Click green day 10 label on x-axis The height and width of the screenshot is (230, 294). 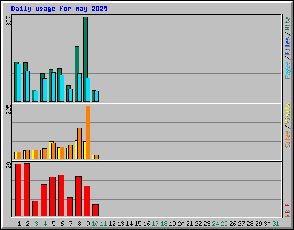[x=95, y=224]
